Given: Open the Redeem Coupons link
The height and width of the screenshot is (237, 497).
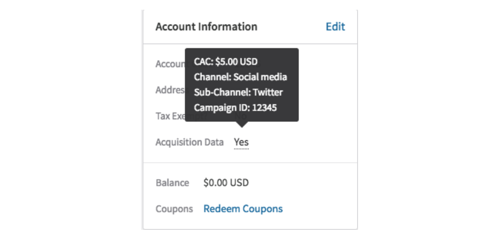Looking at the screenshot, I should [243, 209].
